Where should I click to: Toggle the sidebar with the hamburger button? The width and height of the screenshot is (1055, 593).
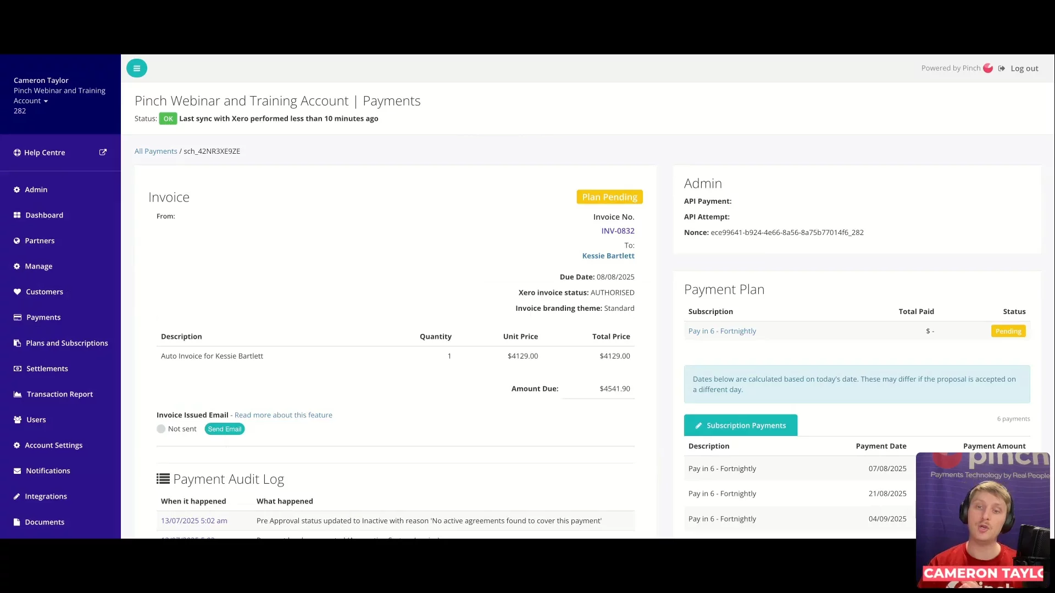click(137, 68)
